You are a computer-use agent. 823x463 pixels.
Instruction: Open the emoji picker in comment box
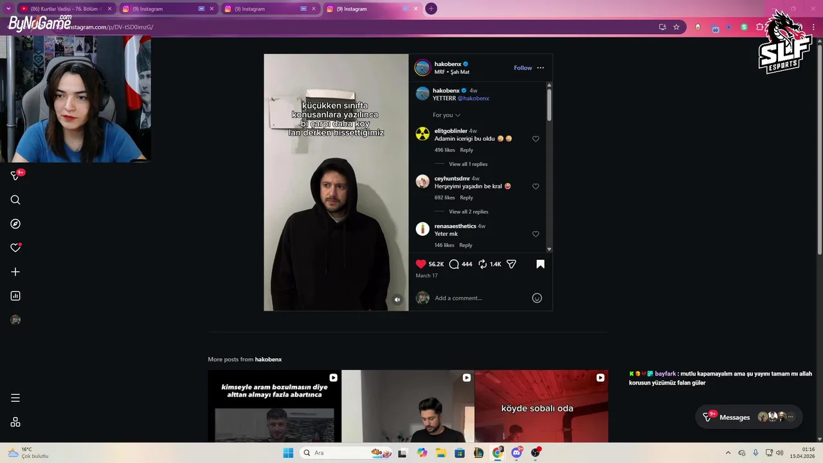click(537, 298)
